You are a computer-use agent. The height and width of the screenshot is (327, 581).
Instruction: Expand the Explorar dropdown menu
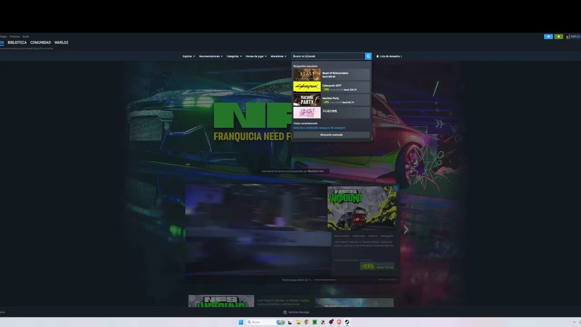pos(189,56)
